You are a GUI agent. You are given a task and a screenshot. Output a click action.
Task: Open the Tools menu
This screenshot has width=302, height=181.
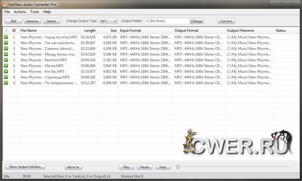35,12
